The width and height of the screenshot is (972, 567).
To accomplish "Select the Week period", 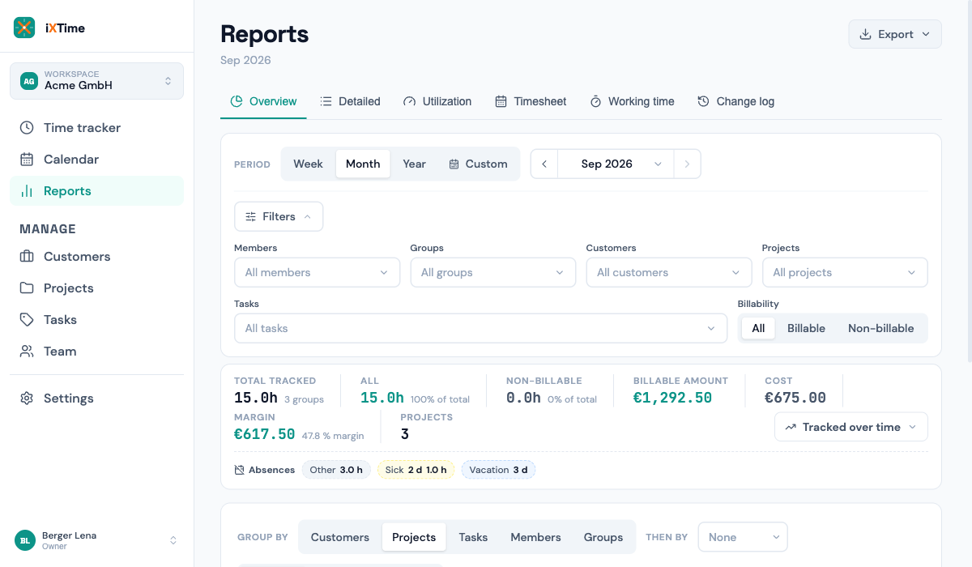I will [308, 164].
